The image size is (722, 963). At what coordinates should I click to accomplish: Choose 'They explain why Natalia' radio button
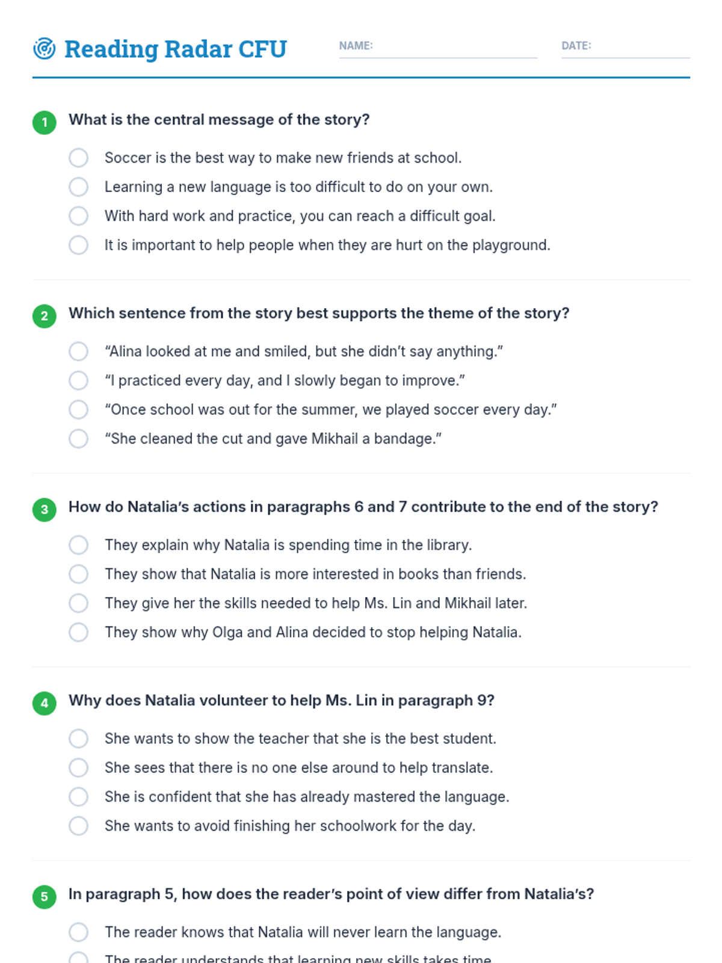coord(78,545)
